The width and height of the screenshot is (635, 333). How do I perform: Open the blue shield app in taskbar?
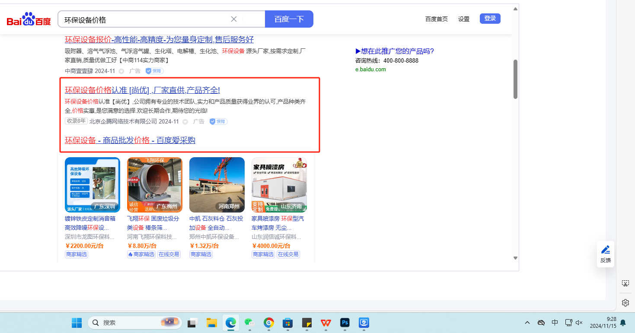(364, 323)
